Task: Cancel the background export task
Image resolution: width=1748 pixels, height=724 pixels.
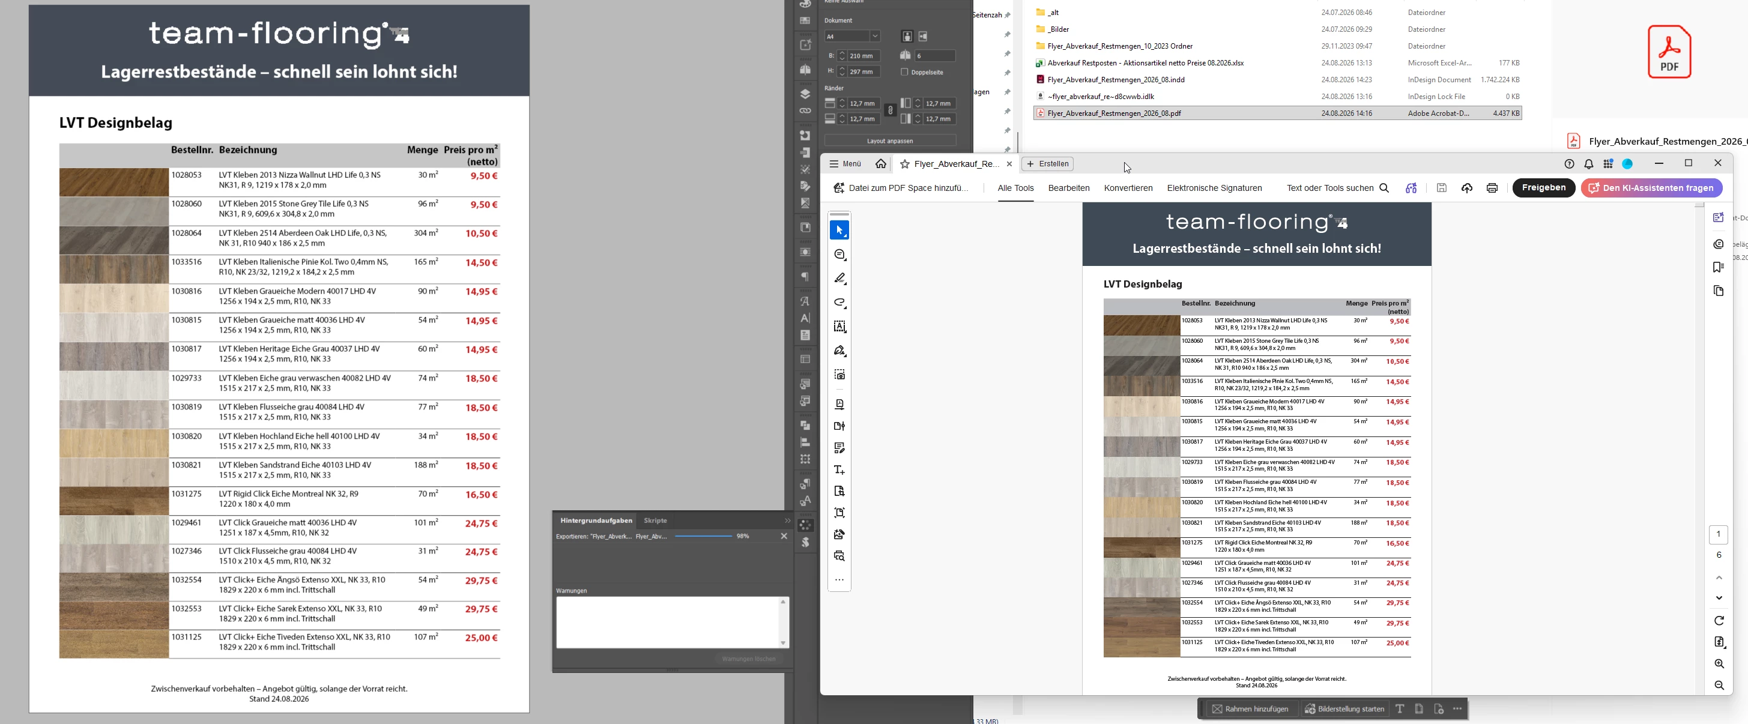Action: click(x=784, y=536)
